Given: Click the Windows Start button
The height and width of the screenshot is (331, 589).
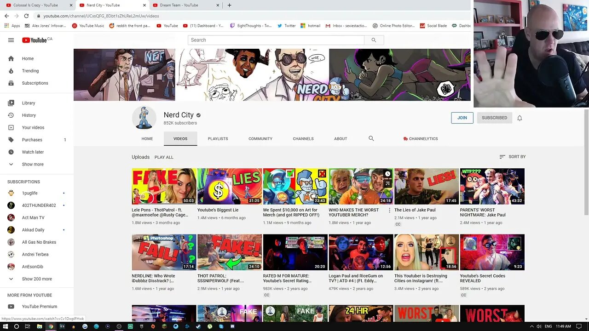Looking at the screenshot, I should (x=5, y=326).
